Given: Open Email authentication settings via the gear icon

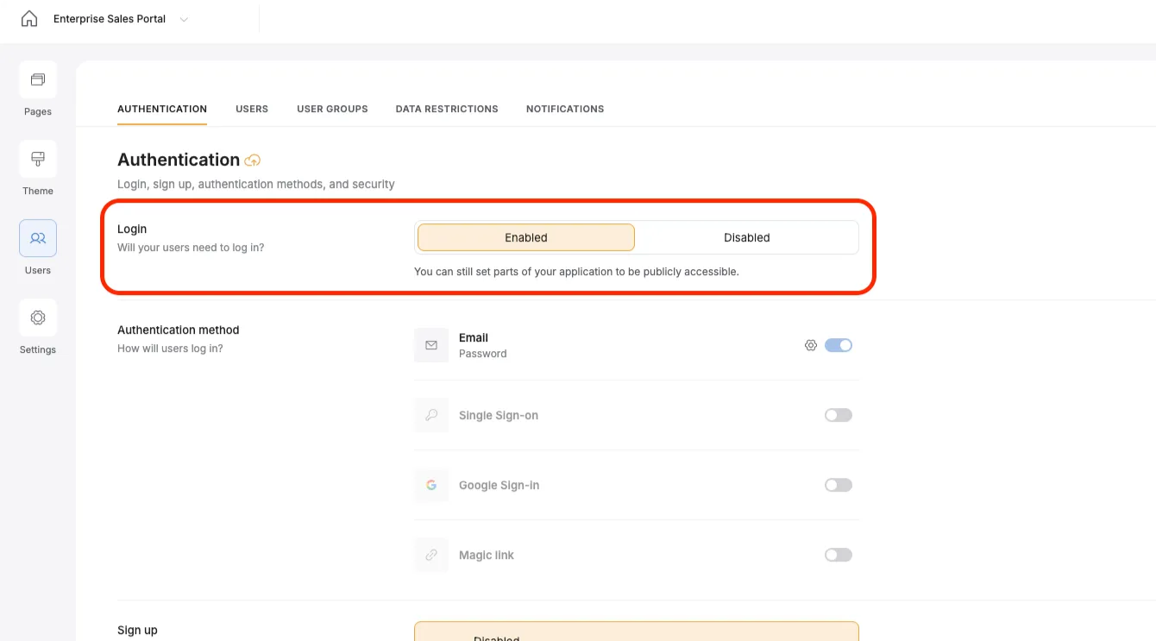Looking at the screenshot, I should pyautogui.click(x=810, y=344).
